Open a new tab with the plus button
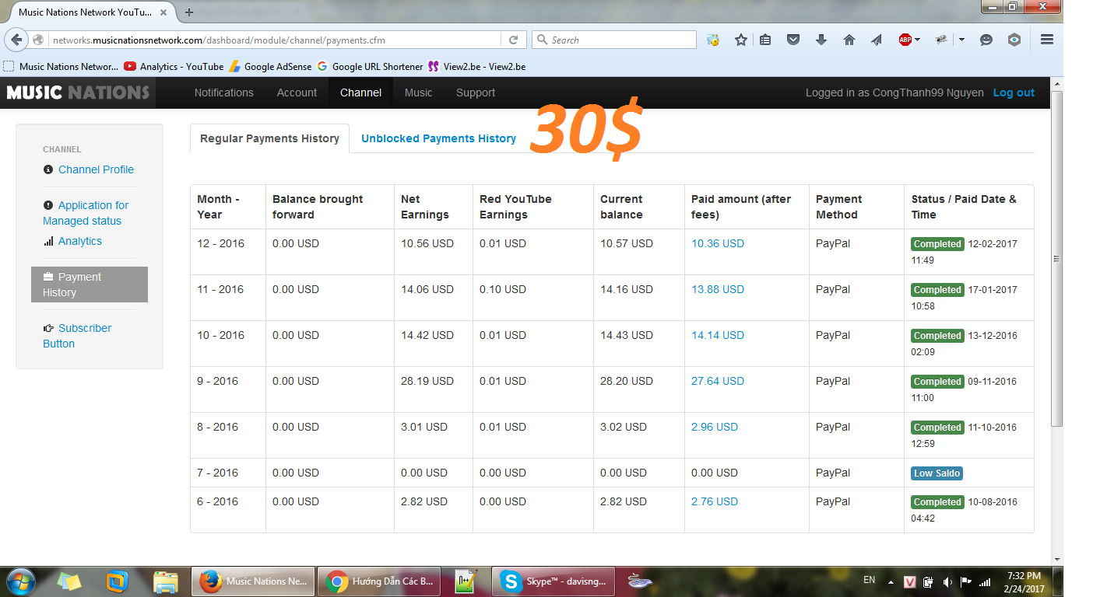 189,12
